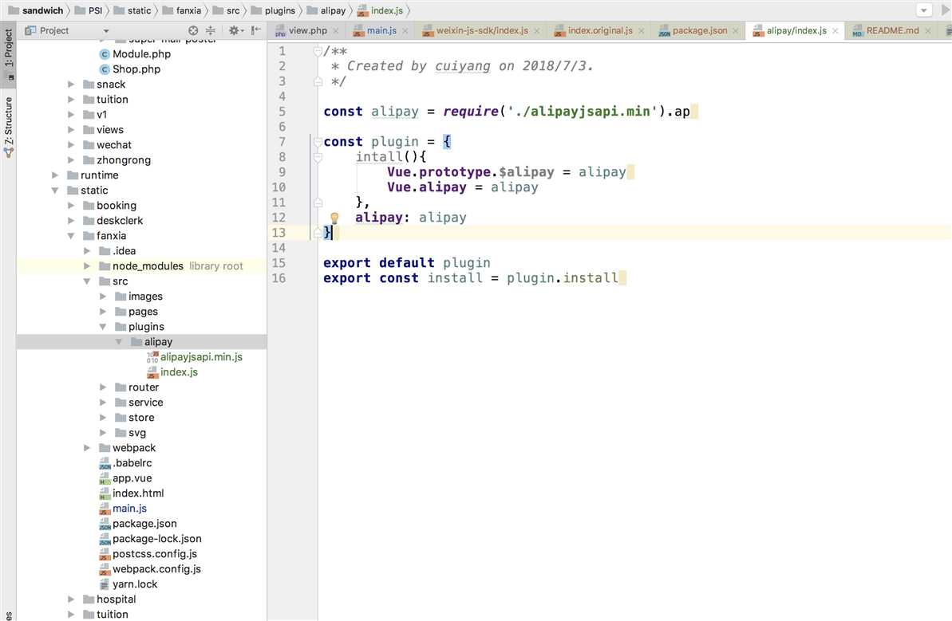The height and width of the screenshot is (621, 952).
Task: Hide the Project panel with the hide icon
Action: click(x=255, y=30)
